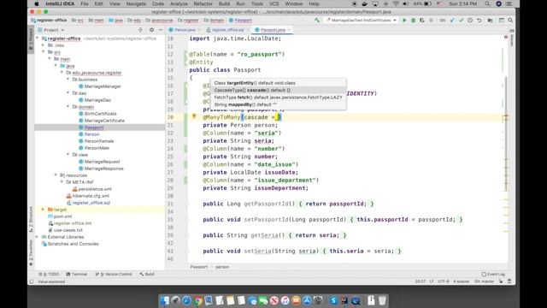Viewport: 547px width, 308px height.
Task: Click the editor vertical scrollbar
Action: click(506, 133)
